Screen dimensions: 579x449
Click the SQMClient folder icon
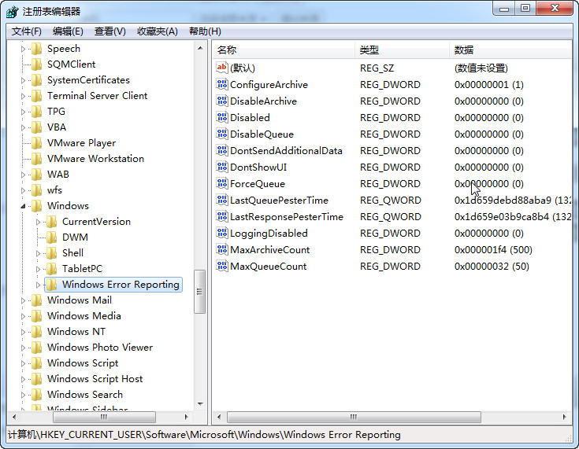(37, 64)
